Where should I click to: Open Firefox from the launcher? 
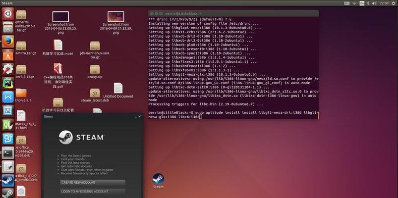coord(7,42)
